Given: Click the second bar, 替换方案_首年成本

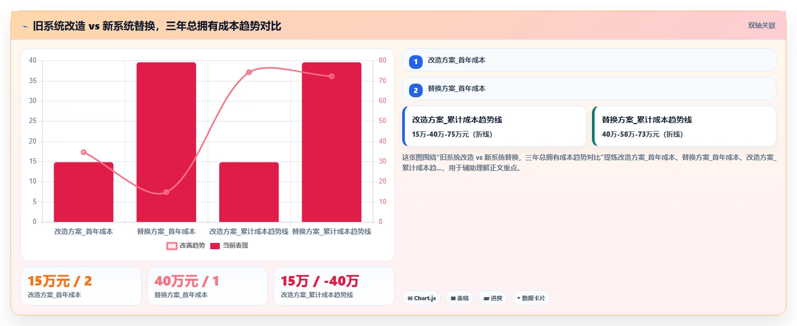Looking at the screenshot, I should [166, 142].
